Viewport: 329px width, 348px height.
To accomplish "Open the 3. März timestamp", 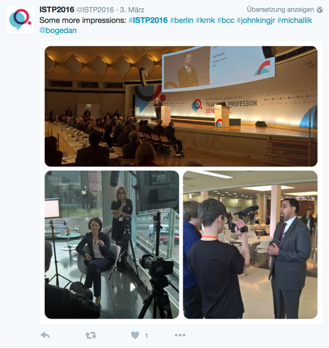I will 132,10.
